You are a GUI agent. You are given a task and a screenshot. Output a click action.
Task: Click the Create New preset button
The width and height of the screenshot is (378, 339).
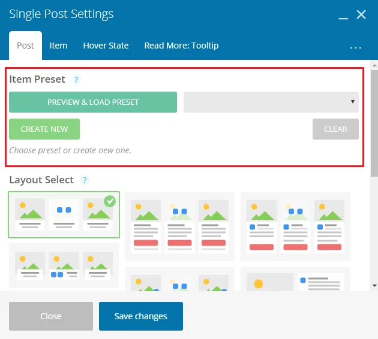44,129
